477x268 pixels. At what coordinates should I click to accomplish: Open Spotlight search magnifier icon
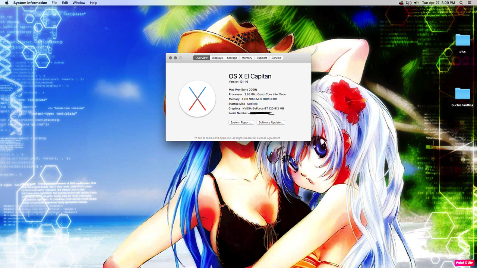[461, 3]
